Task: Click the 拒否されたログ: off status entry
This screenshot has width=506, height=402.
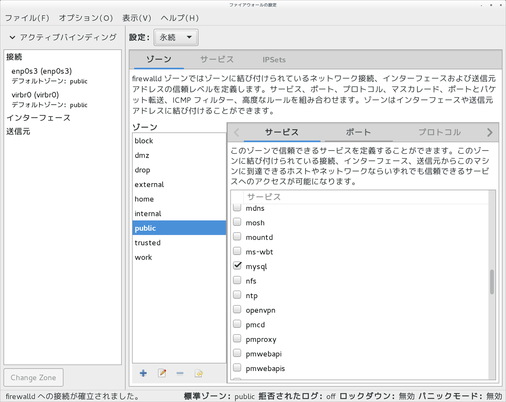Action: (297, 396)
